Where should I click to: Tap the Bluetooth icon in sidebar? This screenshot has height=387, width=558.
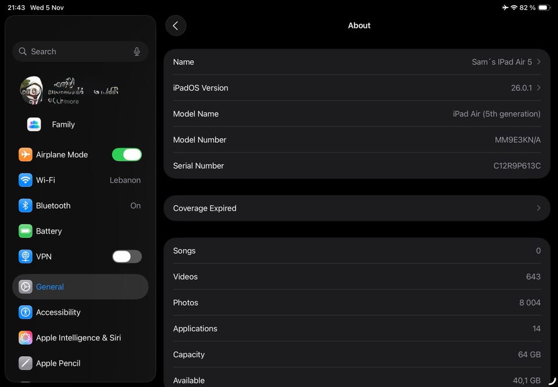(25, 206)
